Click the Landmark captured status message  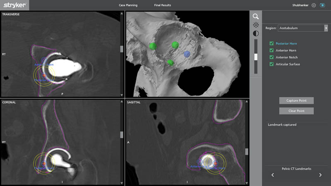(x=282, y=125)
